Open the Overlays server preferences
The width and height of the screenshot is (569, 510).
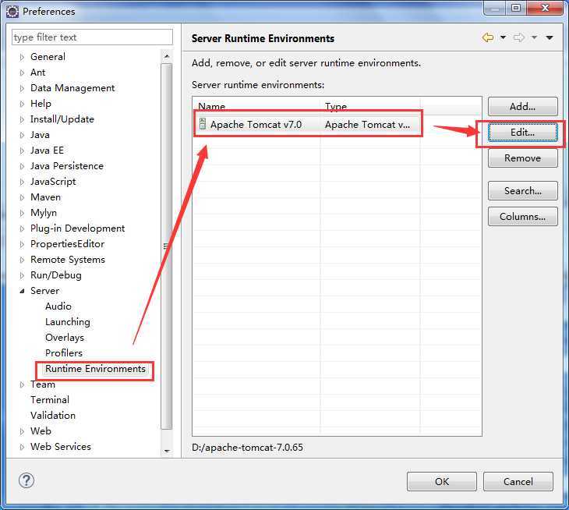(64, 338)
